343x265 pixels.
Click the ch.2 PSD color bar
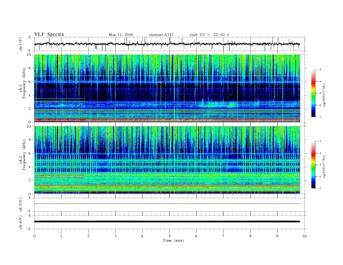tap(313, 165)
